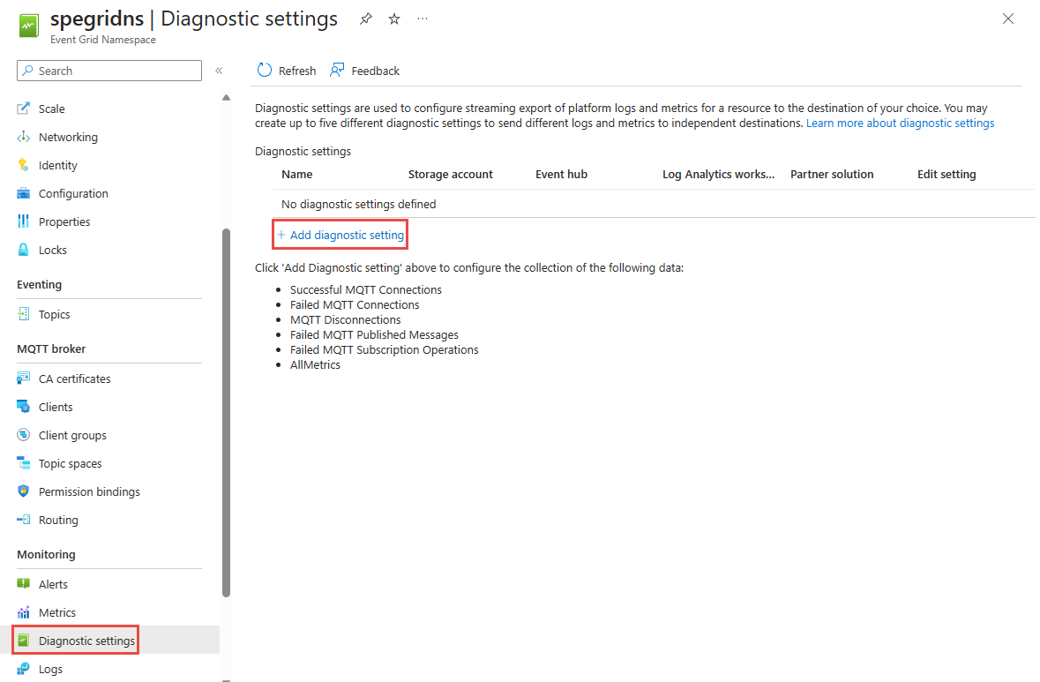Screen dimensions: 1040x682
Task: Collapse the sidebar with double chevron
Action: [219, 71]
